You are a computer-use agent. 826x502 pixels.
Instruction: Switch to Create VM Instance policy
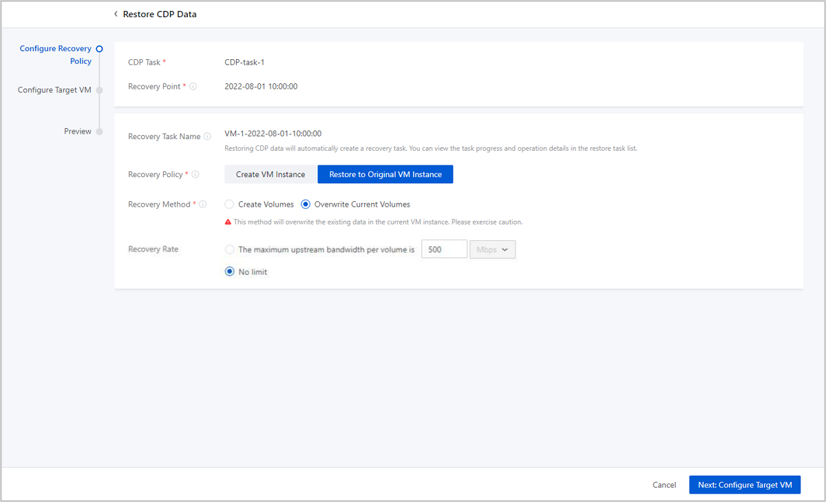[271, 175]
